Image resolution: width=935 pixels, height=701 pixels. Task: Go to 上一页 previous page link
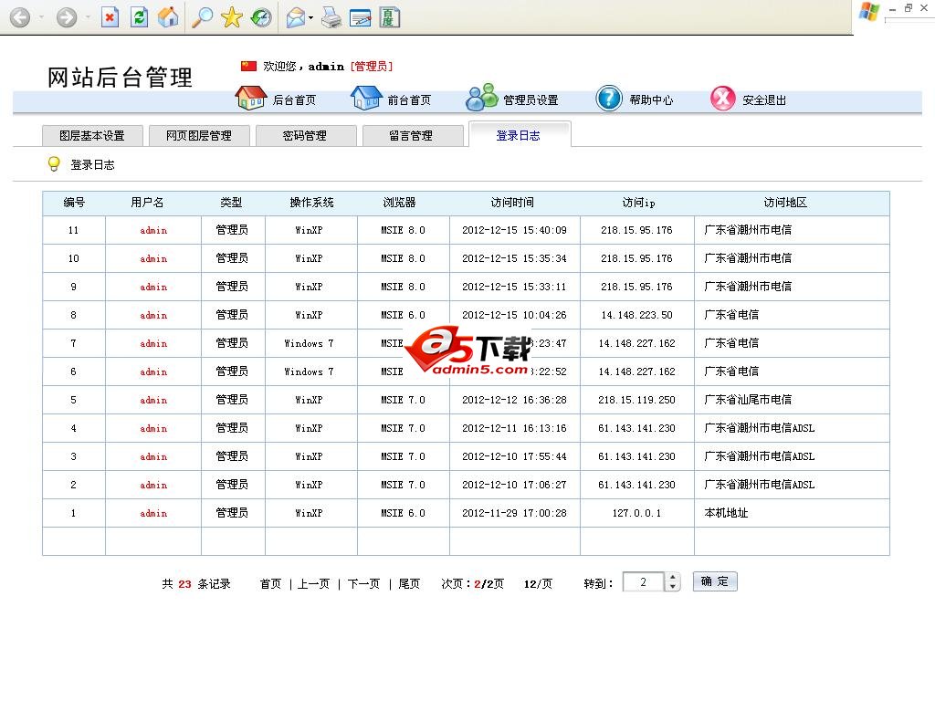pyautogui.click(x=314, y=583)
